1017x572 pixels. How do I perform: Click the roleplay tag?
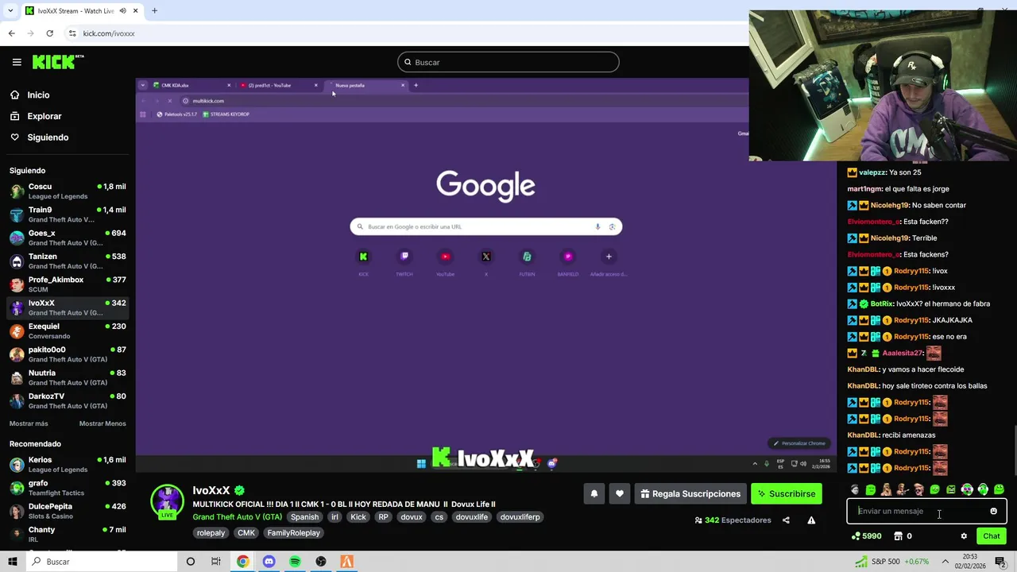(x=211, y=533)
